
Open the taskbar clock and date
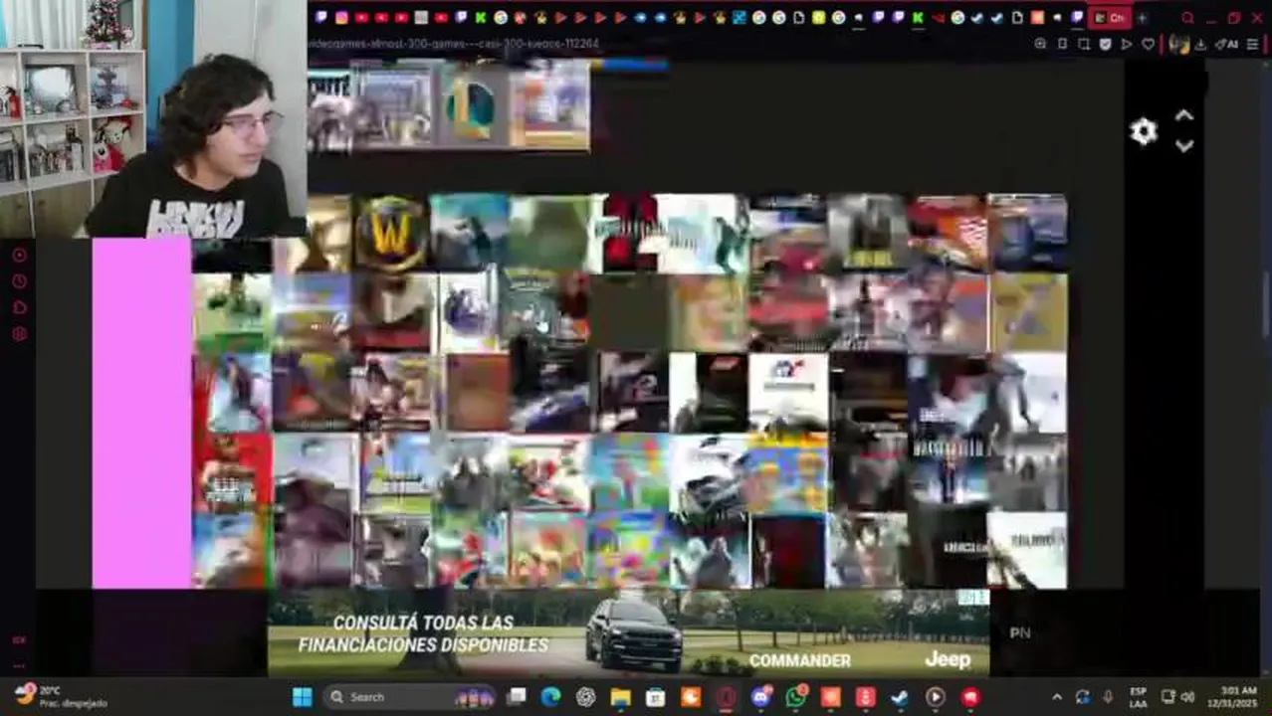click(x=1233, y=697)
